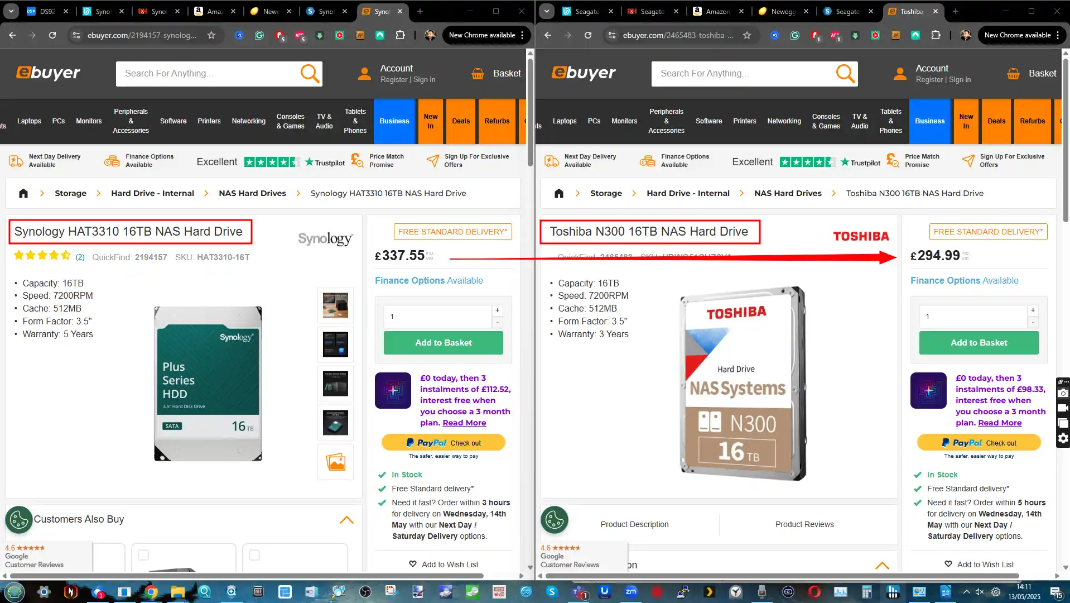The height and width of the screenshot is (603, 1070).
Task: Go to home breadcrumb icon in right window
Action: (559, 193)
